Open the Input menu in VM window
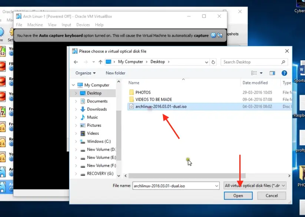The height and width of the screenshot is (217, 305). [66, 25]
